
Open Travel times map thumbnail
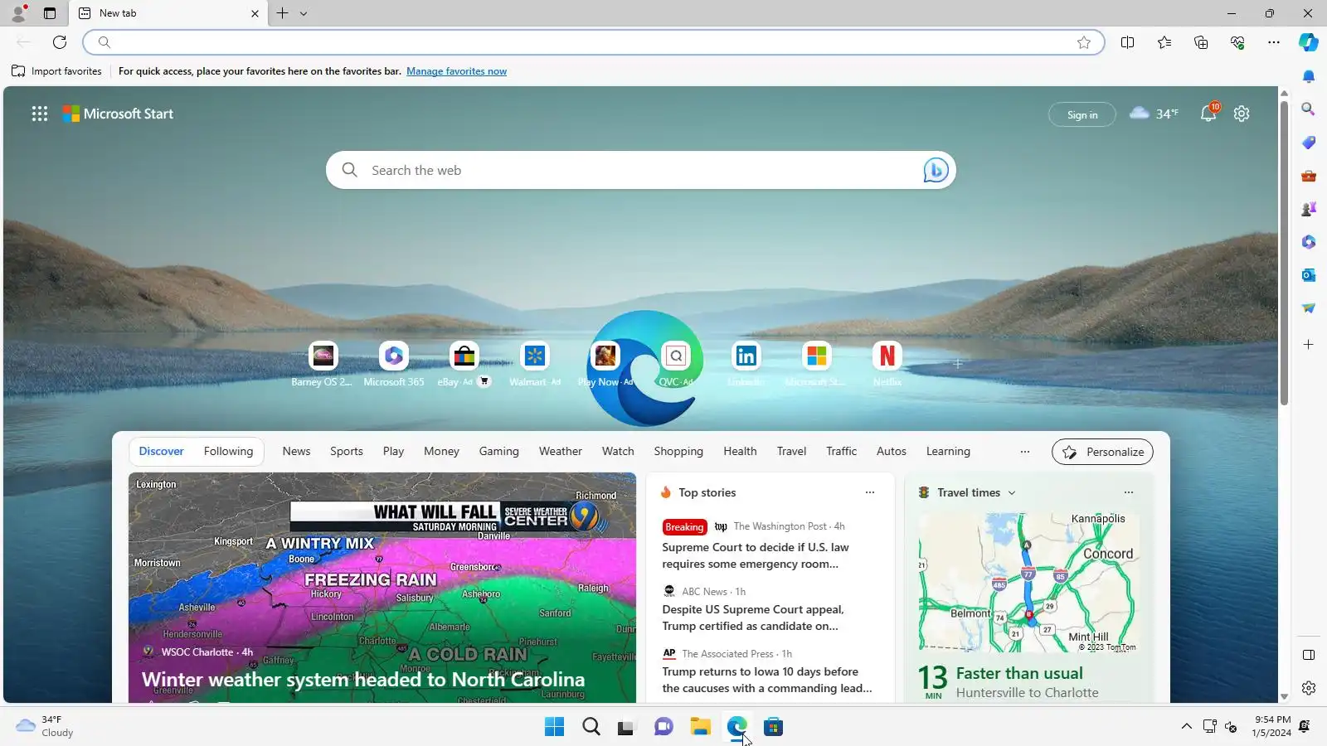point(1028,583)
